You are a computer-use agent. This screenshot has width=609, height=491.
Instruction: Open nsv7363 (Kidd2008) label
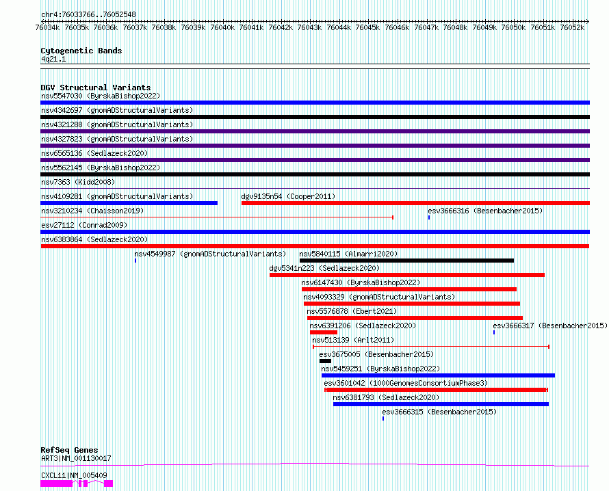coord(78,182)
